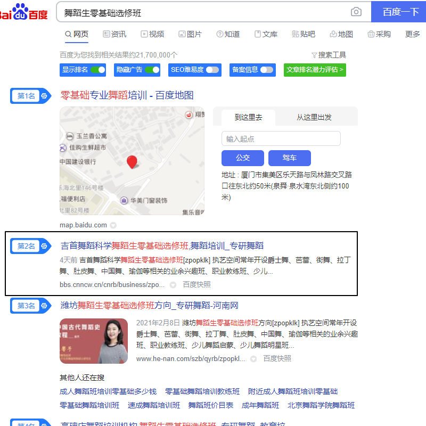Switch to the 资讯 tab

(x=114, y=34)
